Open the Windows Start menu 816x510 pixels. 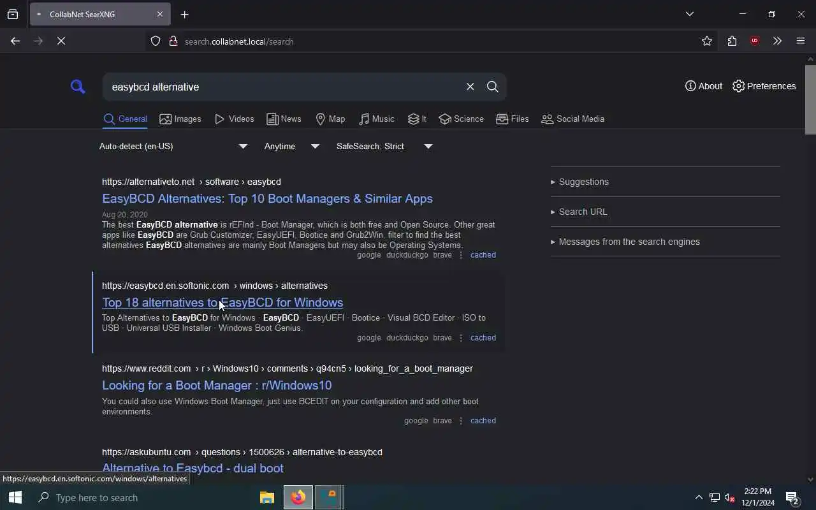pyautogui.click(x=15, y=497)
